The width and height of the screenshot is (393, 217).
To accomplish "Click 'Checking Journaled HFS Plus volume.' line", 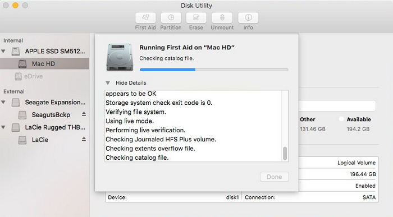I will click(x=161, y=140).
